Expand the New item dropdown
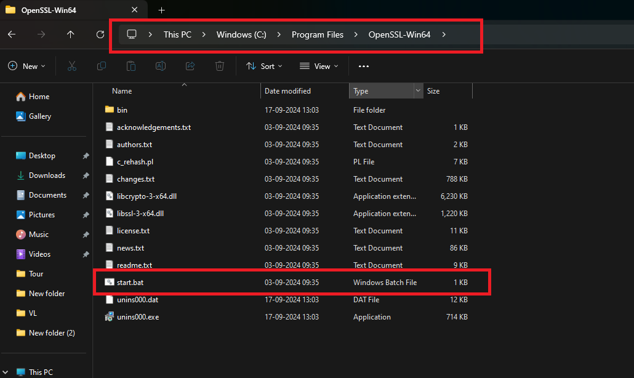The image size is (634, 378). tap(26, 66)
